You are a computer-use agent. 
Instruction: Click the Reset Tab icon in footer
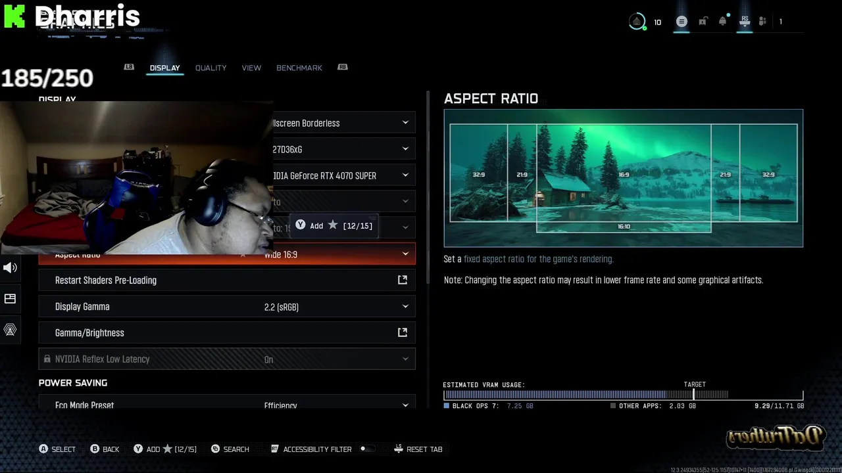(398, 449)
